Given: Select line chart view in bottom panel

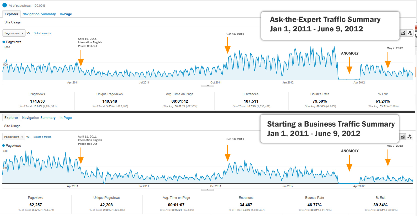Looking at the screenshot, I should click(x=402, y=137).
